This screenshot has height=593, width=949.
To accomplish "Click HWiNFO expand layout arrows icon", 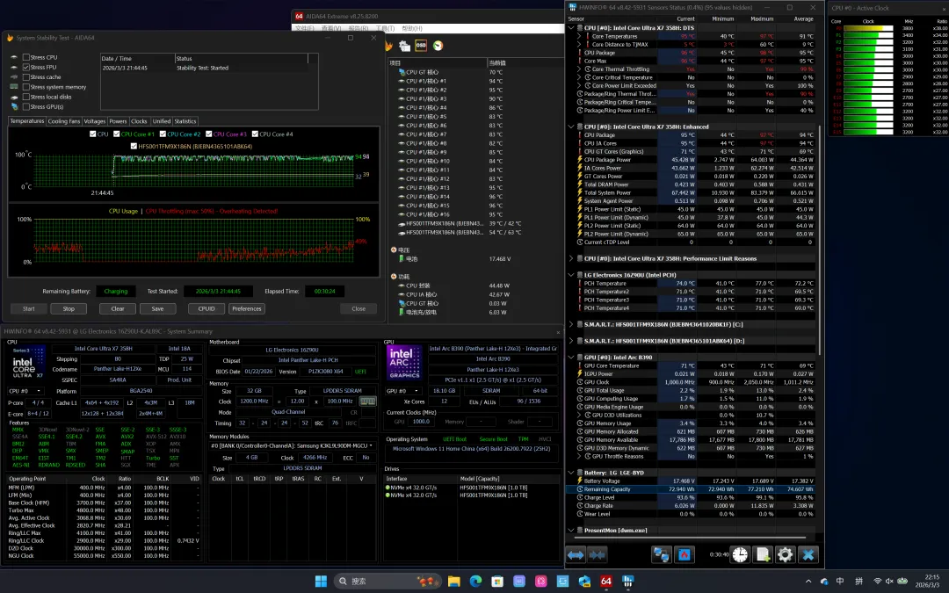I will [576, 554].
